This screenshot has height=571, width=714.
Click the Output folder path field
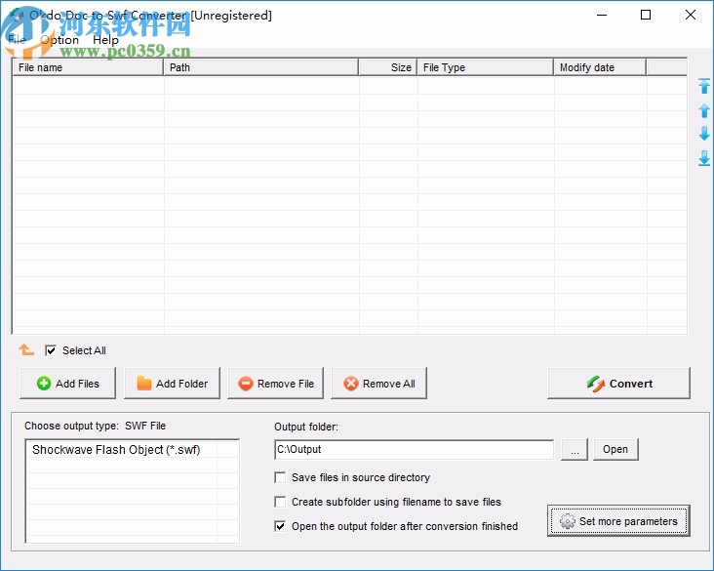415,449
